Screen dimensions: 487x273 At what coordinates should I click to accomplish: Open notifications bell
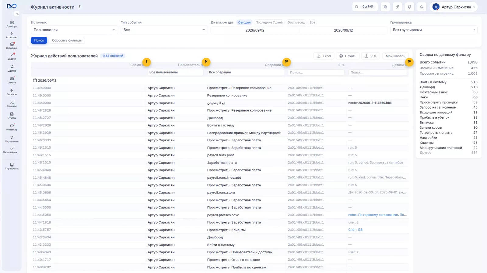coord(410,7)
